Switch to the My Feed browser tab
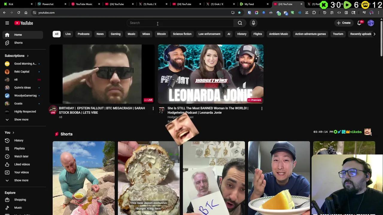Screen dimensions: 383x215 coord(254,4)
